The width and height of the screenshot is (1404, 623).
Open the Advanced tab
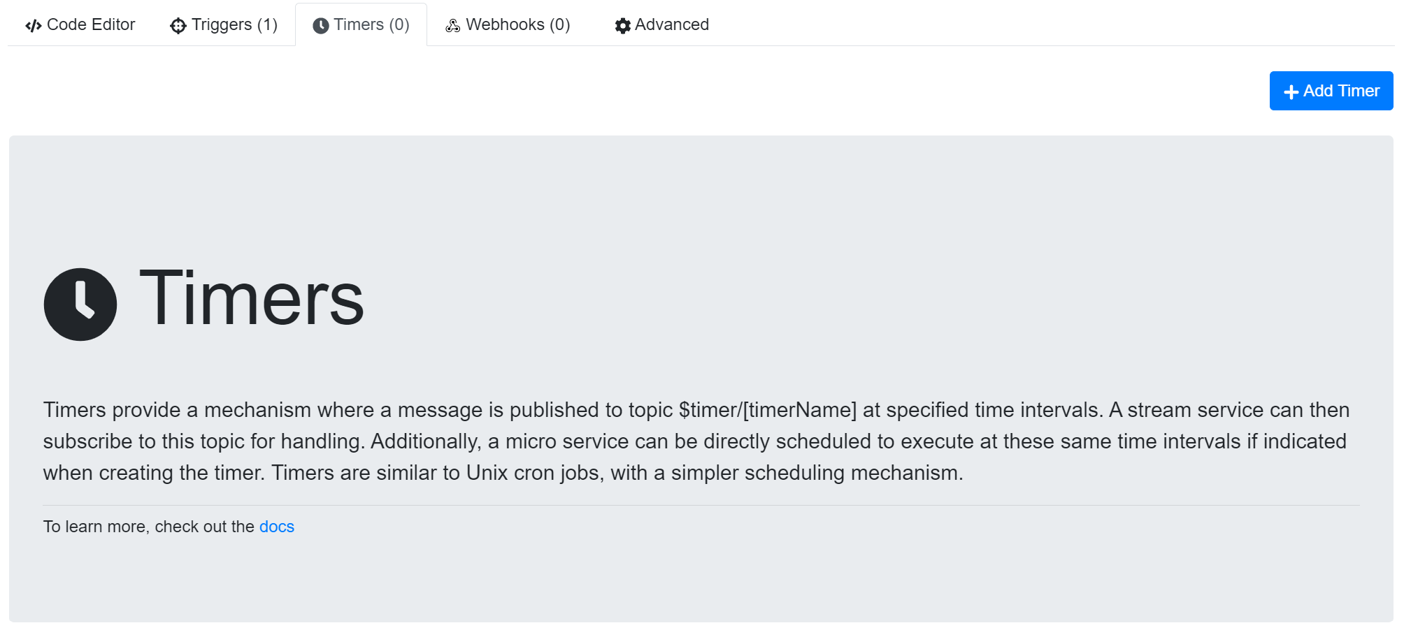tap(671, 25)
